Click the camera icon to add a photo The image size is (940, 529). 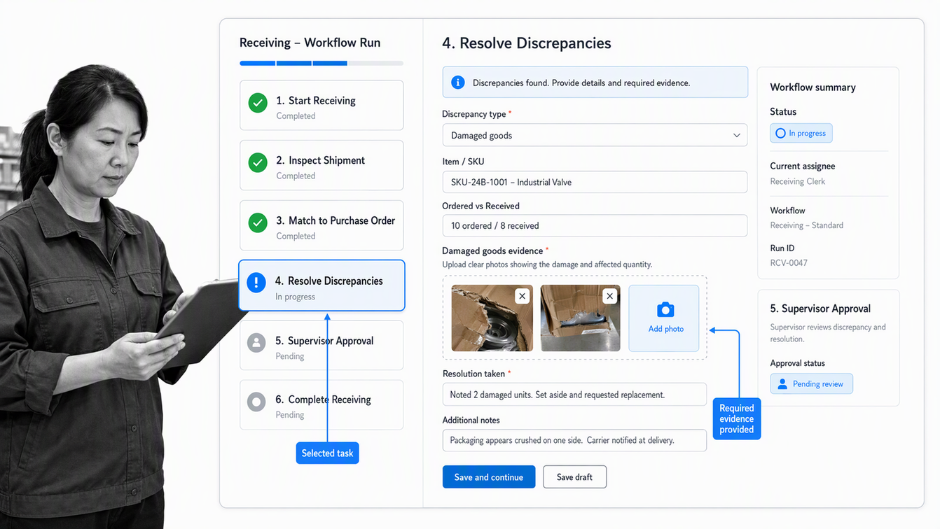[665, 309]
